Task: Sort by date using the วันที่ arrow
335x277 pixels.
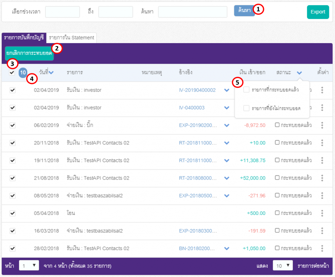Action: click(x=51, y=73)
